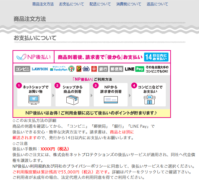Click the Daily Yamazaki logo
Image resolution: width=199 pixels, height=187 pixels.
click(x=79, y=69)
